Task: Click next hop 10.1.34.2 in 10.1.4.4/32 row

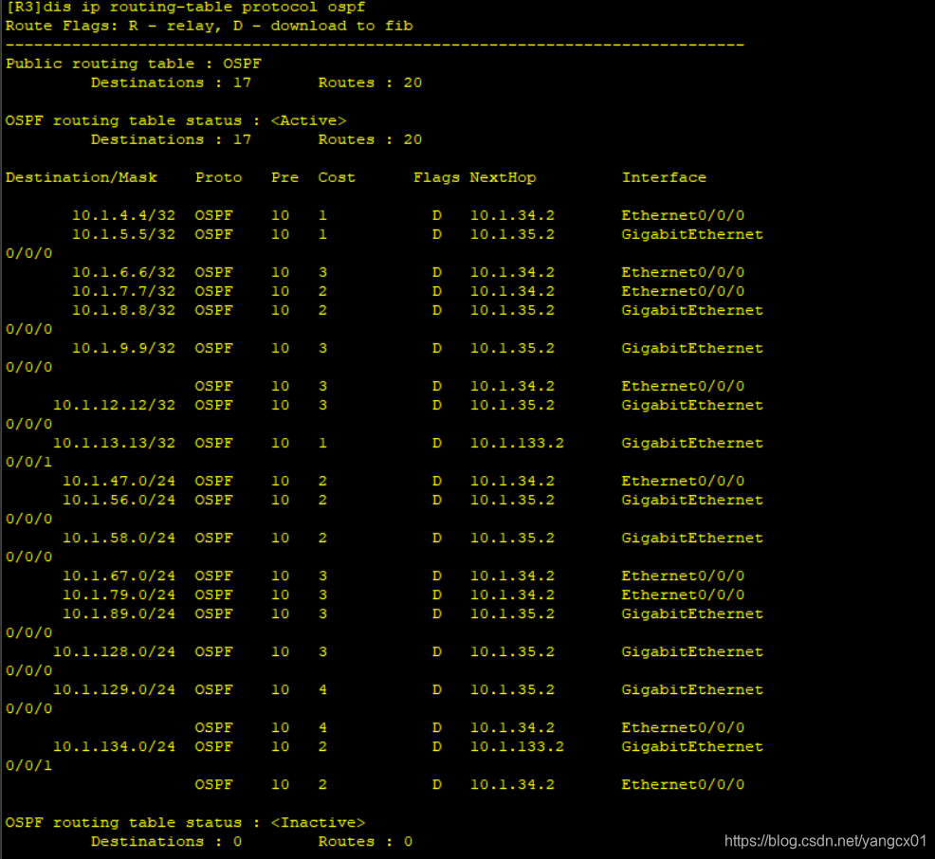Action: tap(512, 216)
